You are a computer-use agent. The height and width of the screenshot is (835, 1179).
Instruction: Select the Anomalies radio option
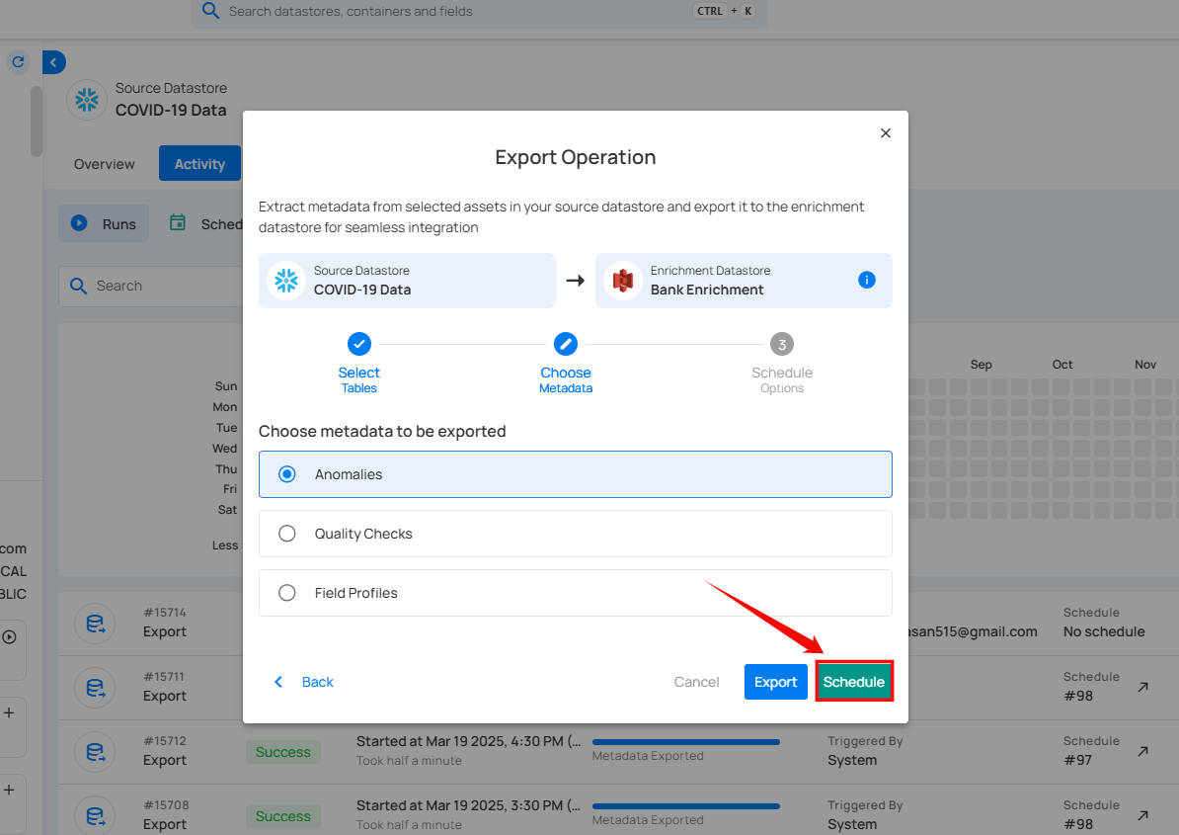pos(287,474)
